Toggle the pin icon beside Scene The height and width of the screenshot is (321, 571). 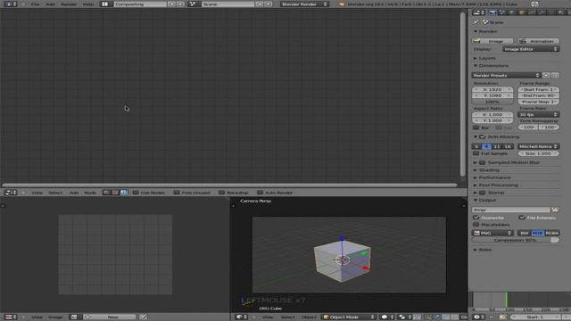point(476,22)
